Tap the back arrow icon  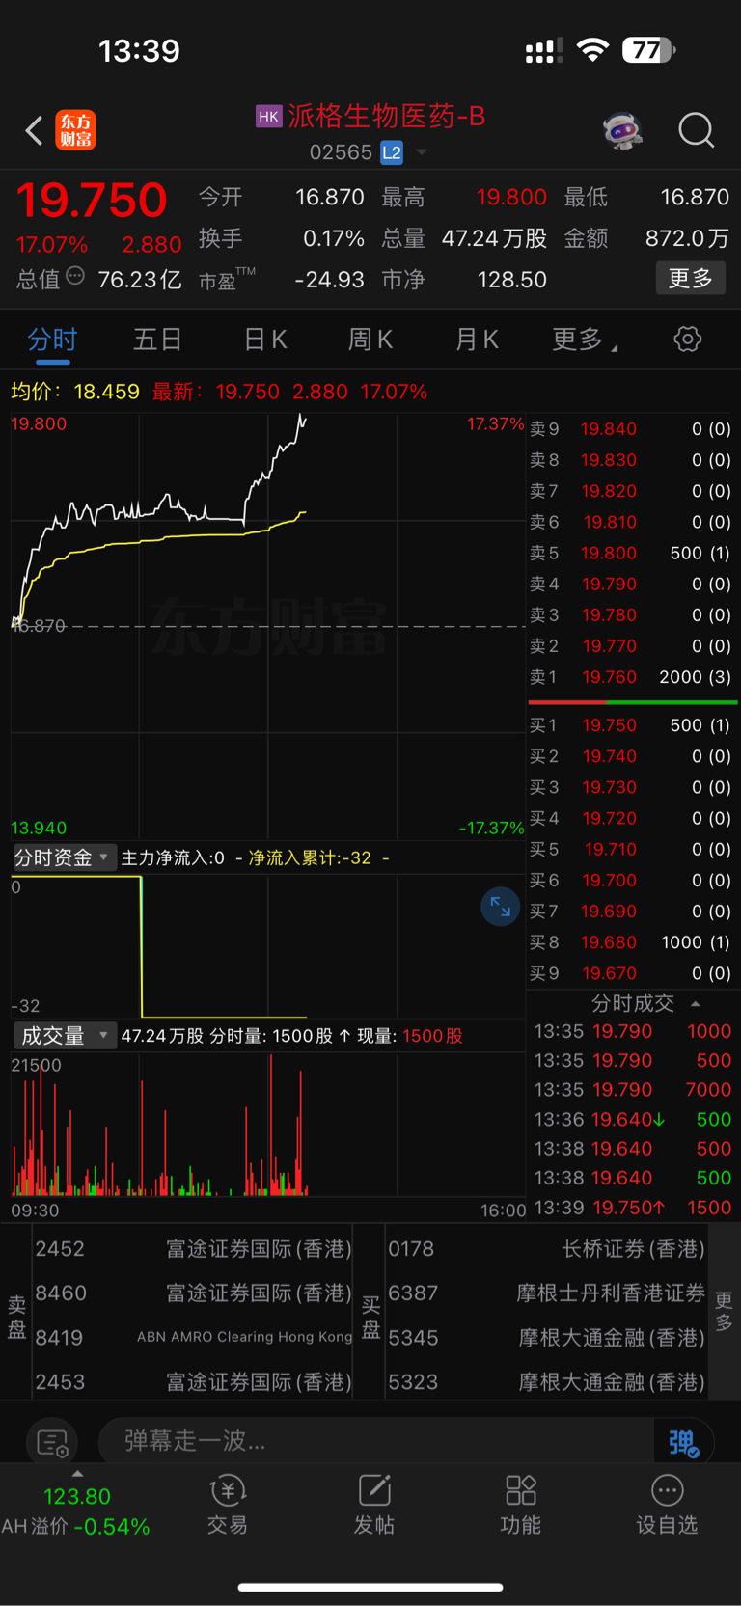tap(34, 130)
